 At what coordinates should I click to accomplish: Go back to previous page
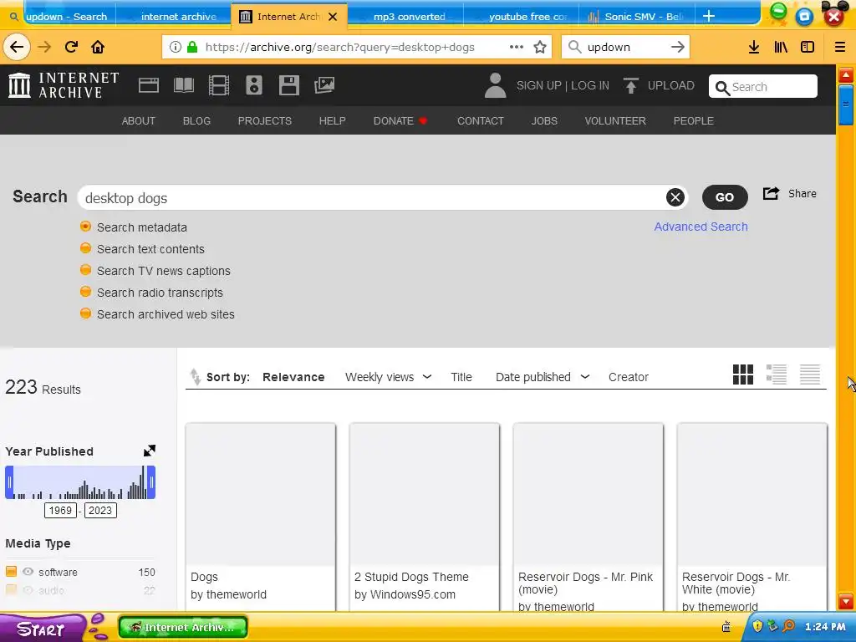click(17, 47)
